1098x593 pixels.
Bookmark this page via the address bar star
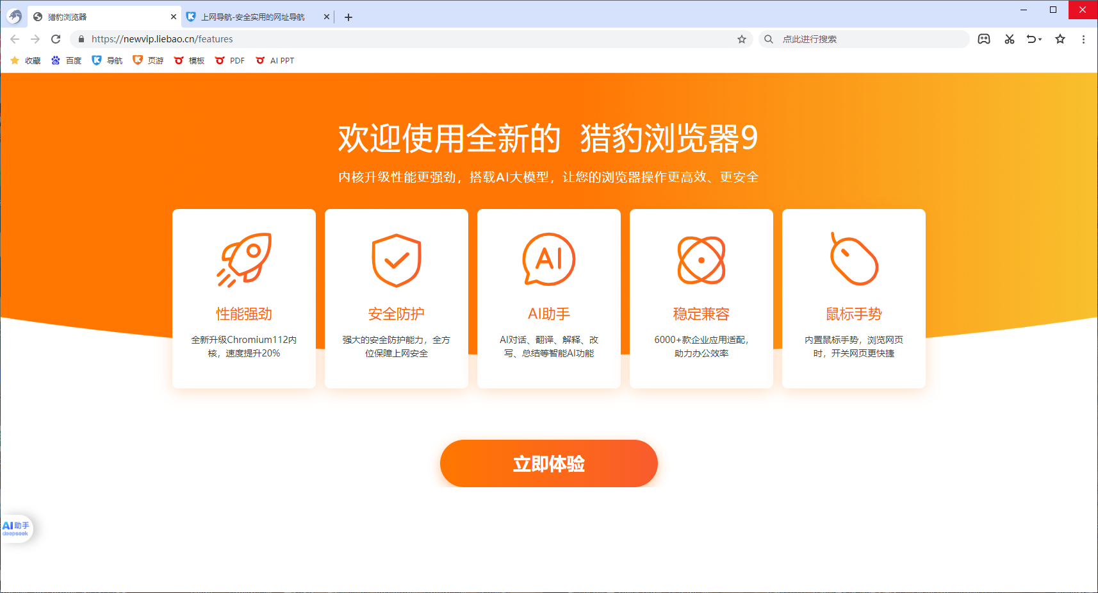tap(742, 39)
